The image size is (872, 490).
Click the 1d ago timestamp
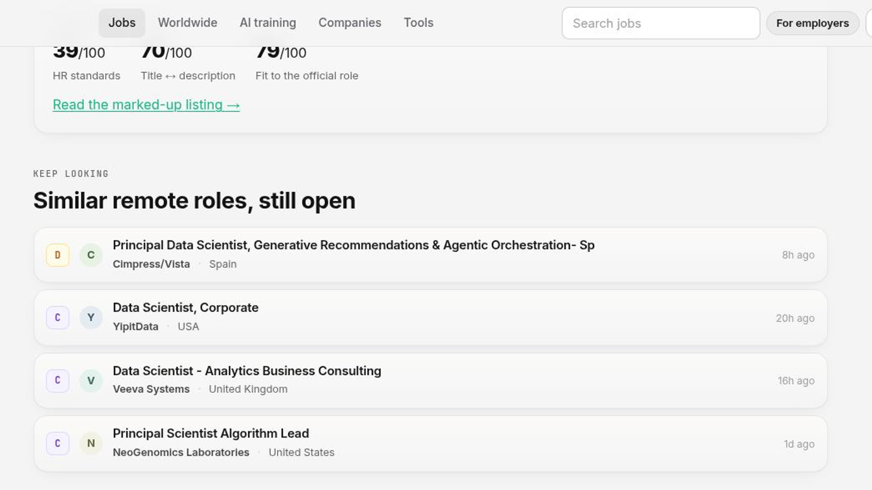pyautogui.click(x=799, y=444)
